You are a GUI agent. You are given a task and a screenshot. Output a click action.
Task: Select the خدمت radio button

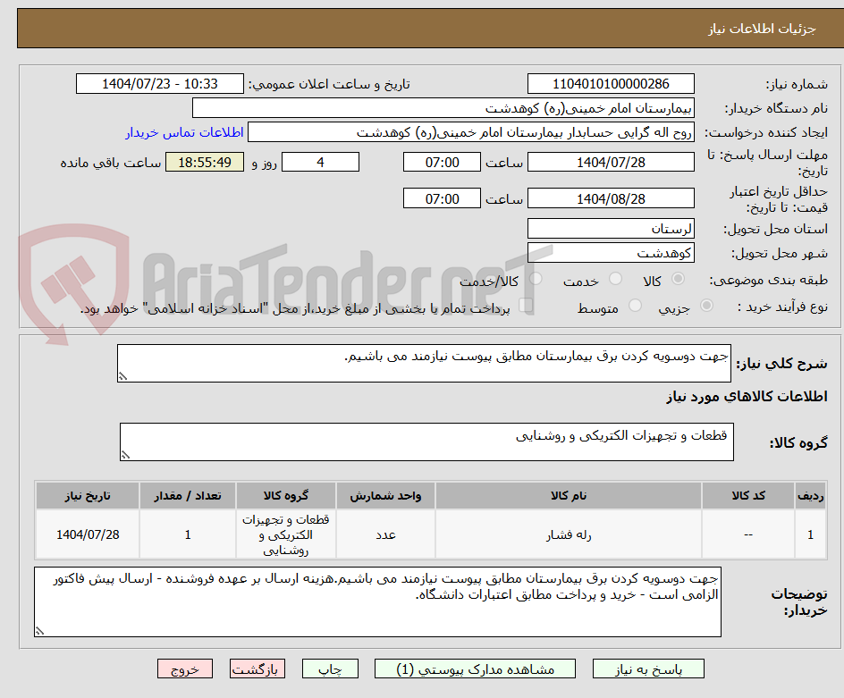614,279
